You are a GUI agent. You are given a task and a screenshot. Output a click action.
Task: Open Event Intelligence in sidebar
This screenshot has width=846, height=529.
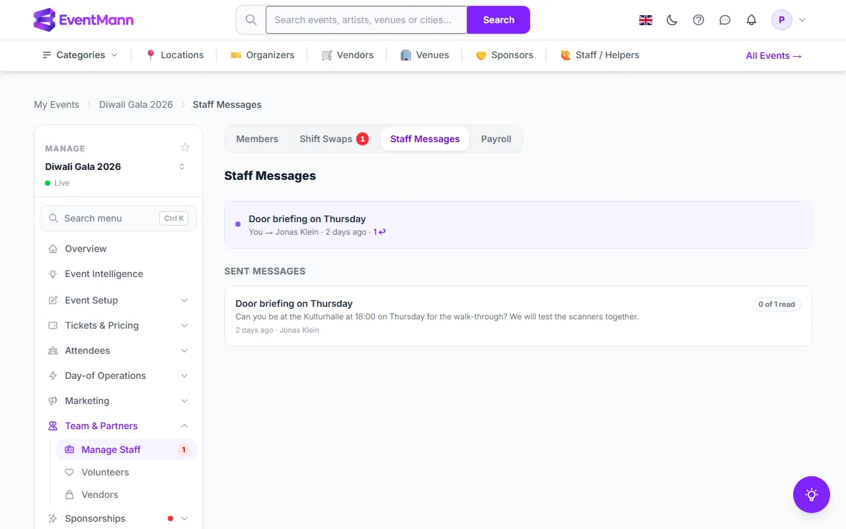[118, 274]
